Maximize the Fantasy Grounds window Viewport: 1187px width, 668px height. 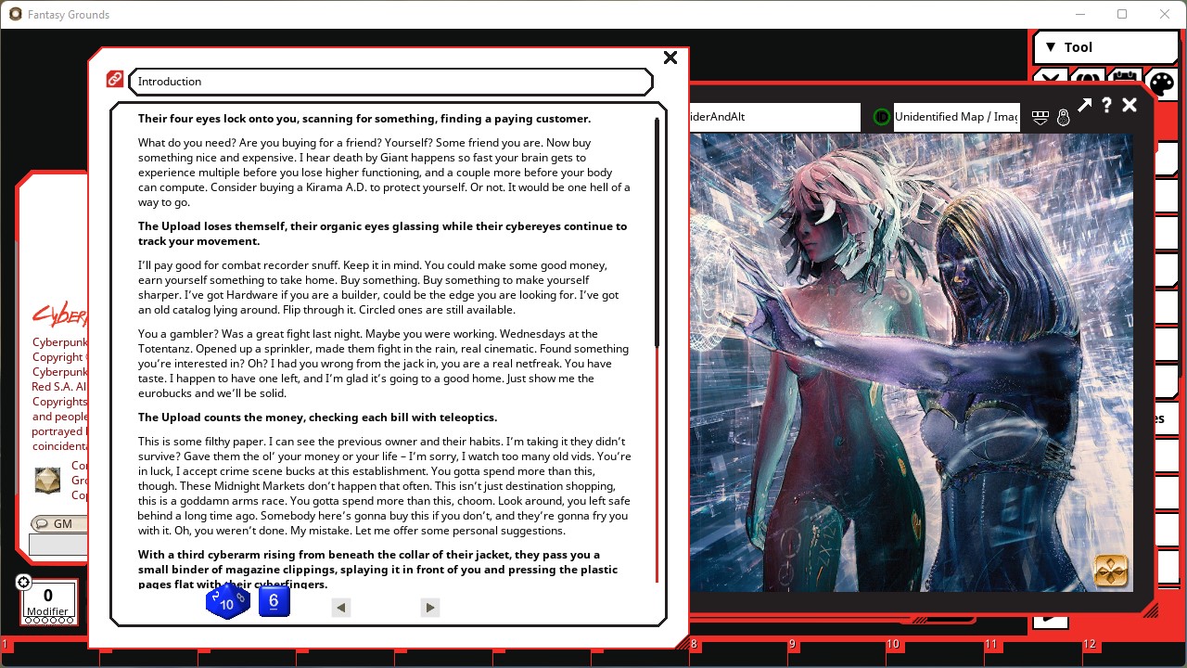click(x=1122, y=14)
